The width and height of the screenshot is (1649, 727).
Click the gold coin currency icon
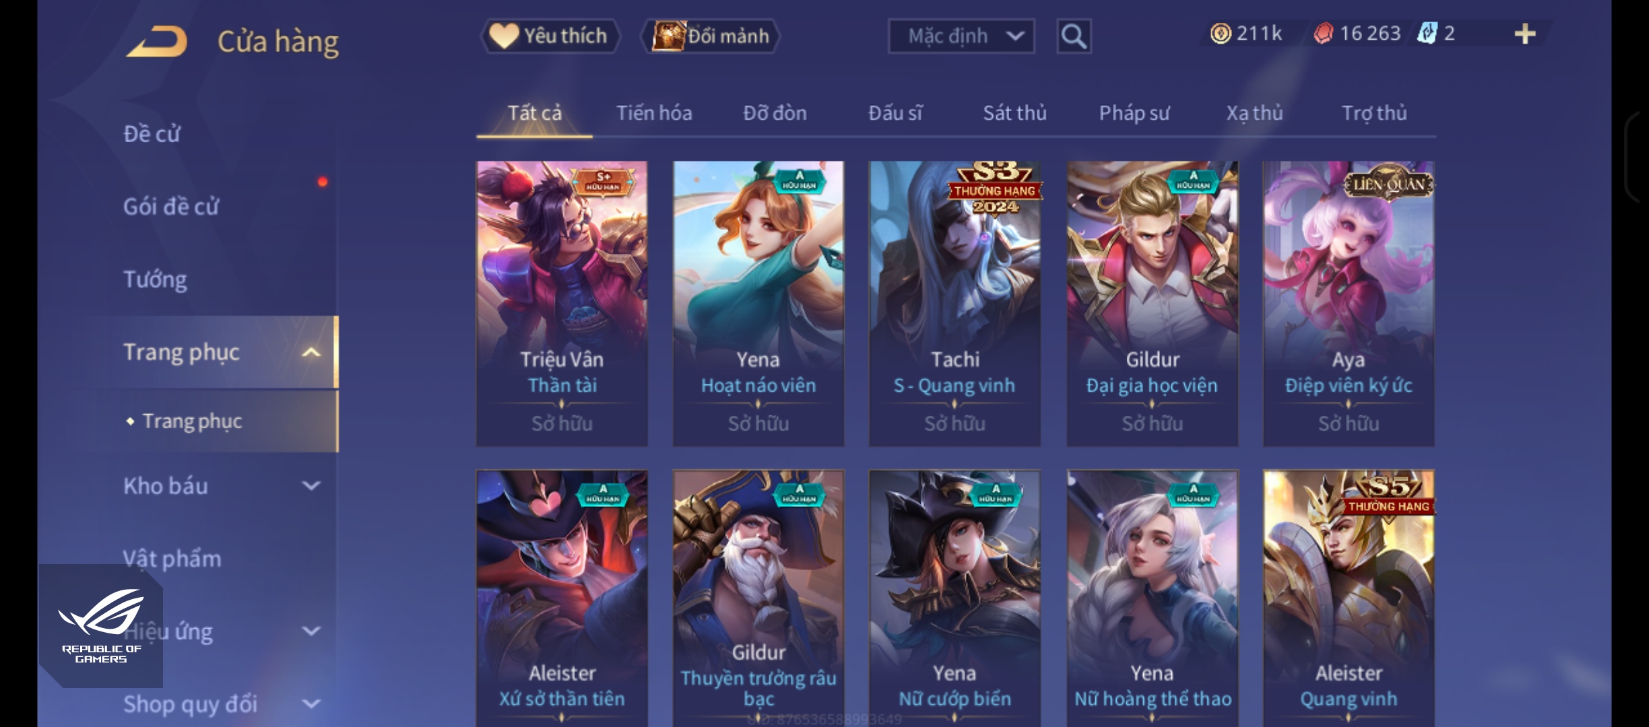click(x=1220, y=33)
